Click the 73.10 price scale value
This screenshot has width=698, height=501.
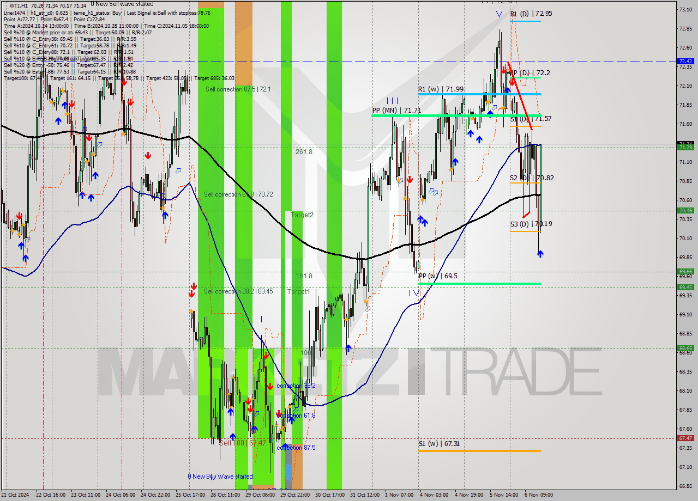coord(686,9)
